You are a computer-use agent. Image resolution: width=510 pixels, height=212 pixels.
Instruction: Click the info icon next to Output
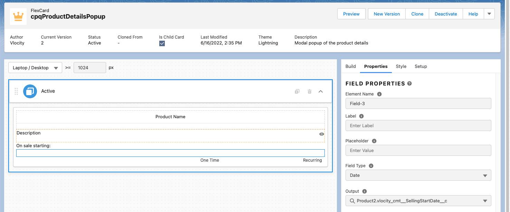click(x=364, y=191)
